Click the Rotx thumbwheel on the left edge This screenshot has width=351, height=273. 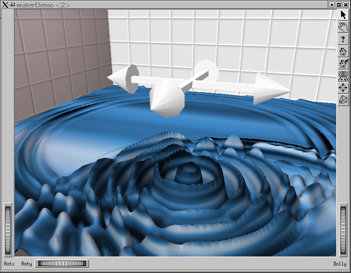coord(8,230)
